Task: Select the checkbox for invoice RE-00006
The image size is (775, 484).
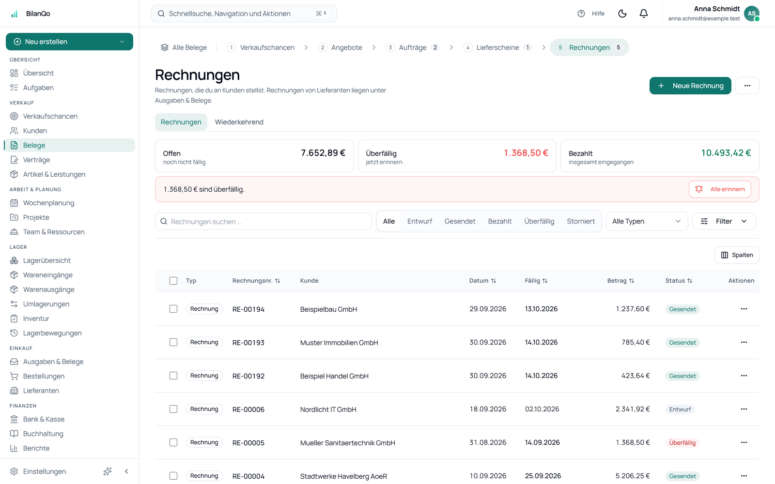Action: [173, 409]
